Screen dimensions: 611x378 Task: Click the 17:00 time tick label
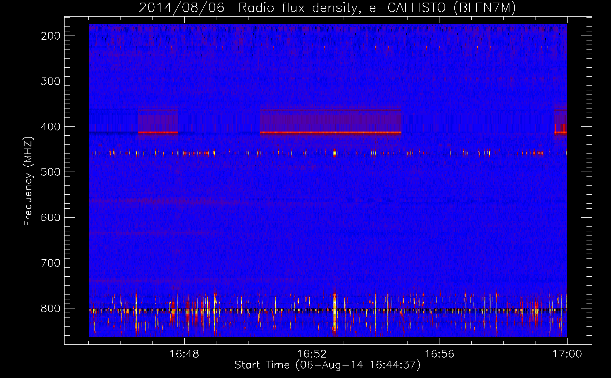click(x=567, y=354)
